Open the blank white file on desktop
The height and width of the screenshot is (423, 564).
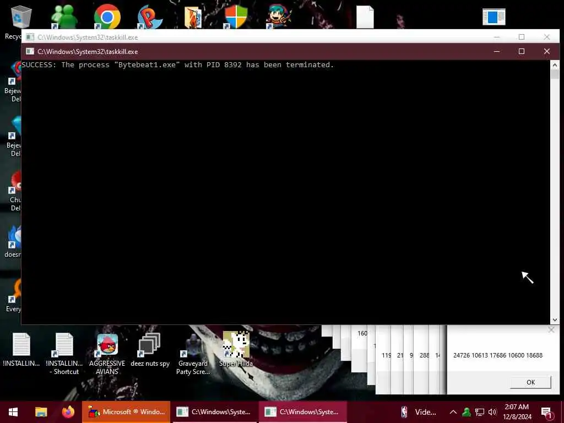(365, 17)
